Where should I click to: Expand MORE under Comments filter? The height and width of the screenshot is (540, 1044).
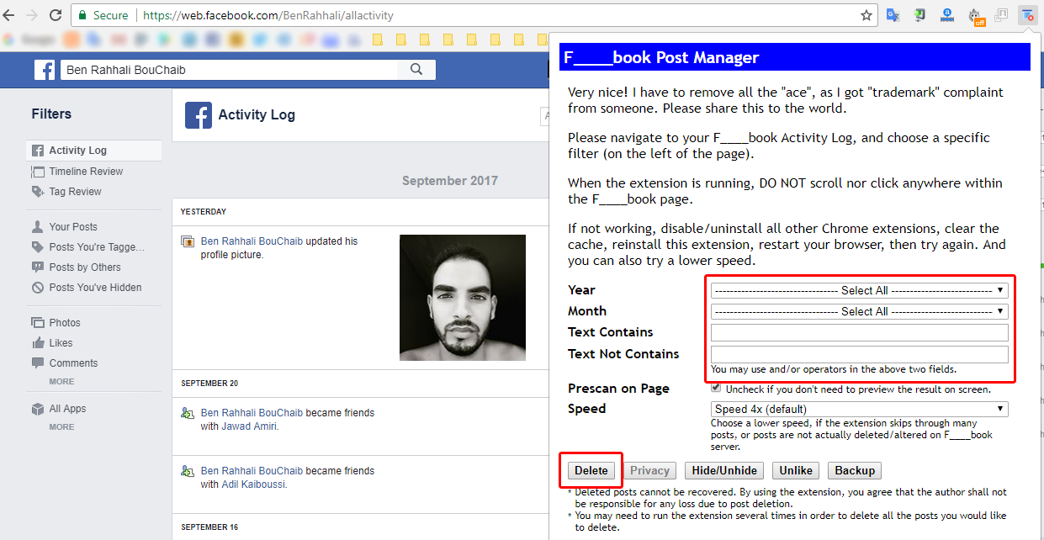(61, 382)
